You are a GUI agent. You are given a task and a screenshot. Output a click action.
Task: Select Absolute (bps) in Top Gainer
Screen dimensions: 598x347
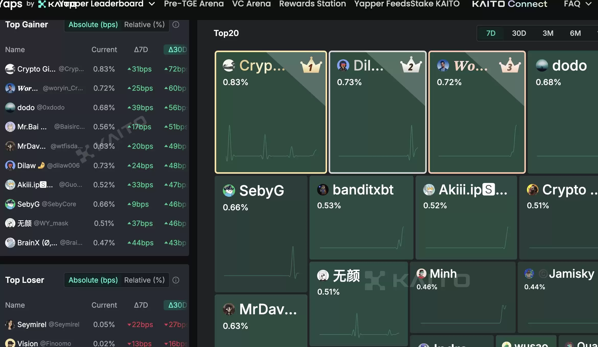click(93, 25)
